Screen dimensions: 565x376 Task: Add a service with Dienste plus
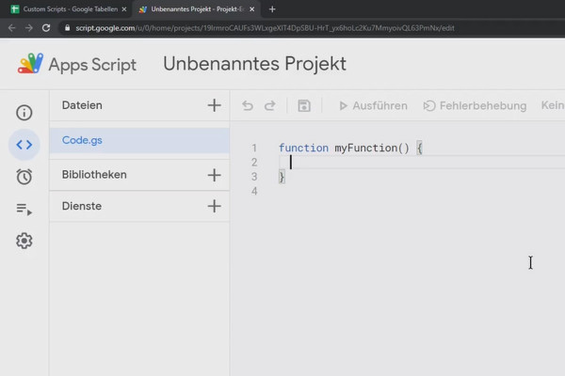click(214, 206)
